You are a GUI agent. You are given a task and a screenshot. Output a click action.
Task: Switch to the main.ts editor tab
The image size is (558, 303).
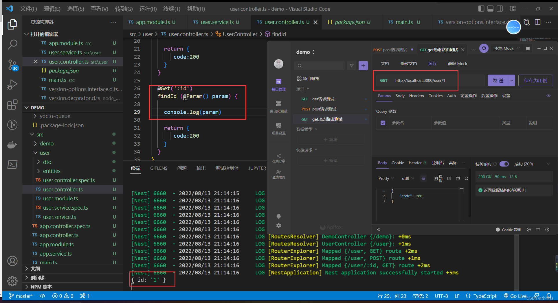(x=404, y=22)
